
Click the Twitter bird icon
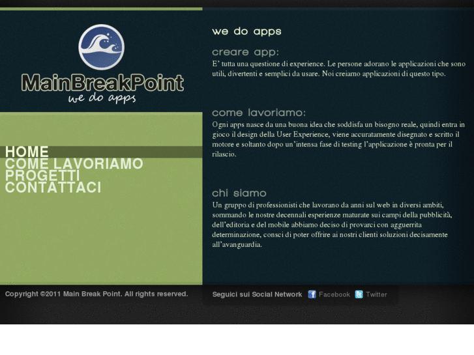tap(359, 294)
